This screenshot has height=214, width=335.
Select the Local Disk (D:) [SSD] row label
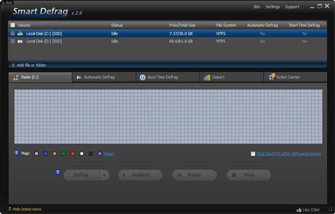click(x=44, y=41)
